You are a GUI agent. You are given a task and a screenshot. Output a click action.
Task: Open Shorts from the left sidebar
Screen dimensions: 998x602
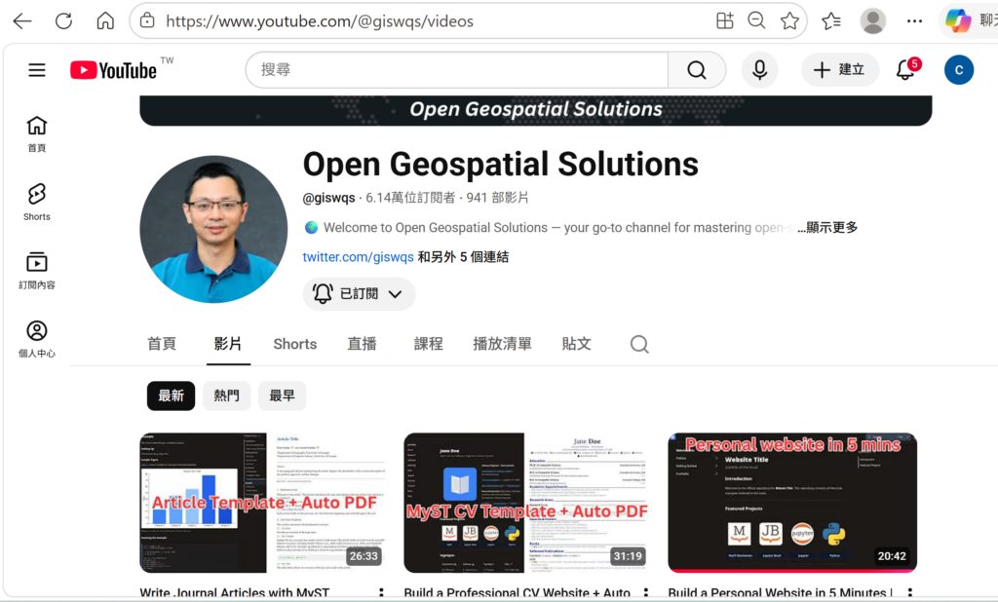click(37, 201)
